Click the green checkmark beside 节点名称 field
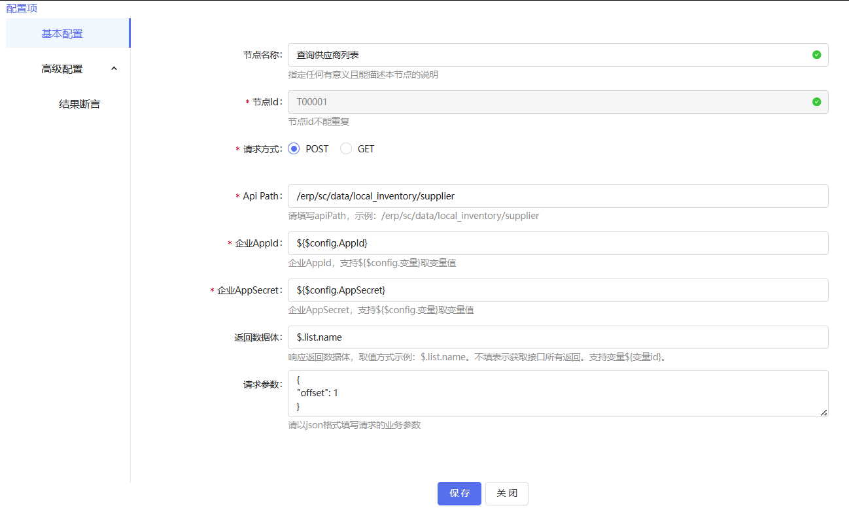This screenshot has width=849, height=525. (x=816, y=55)
